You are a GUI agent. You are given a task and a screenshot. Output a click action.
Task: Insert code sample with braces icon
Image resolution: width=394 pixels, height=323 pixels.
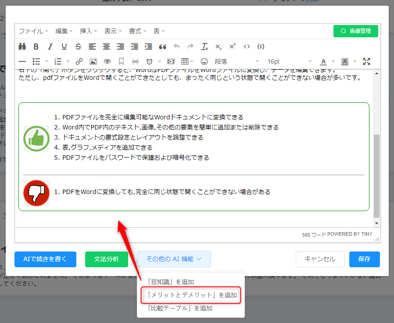(x=261, y=47)
